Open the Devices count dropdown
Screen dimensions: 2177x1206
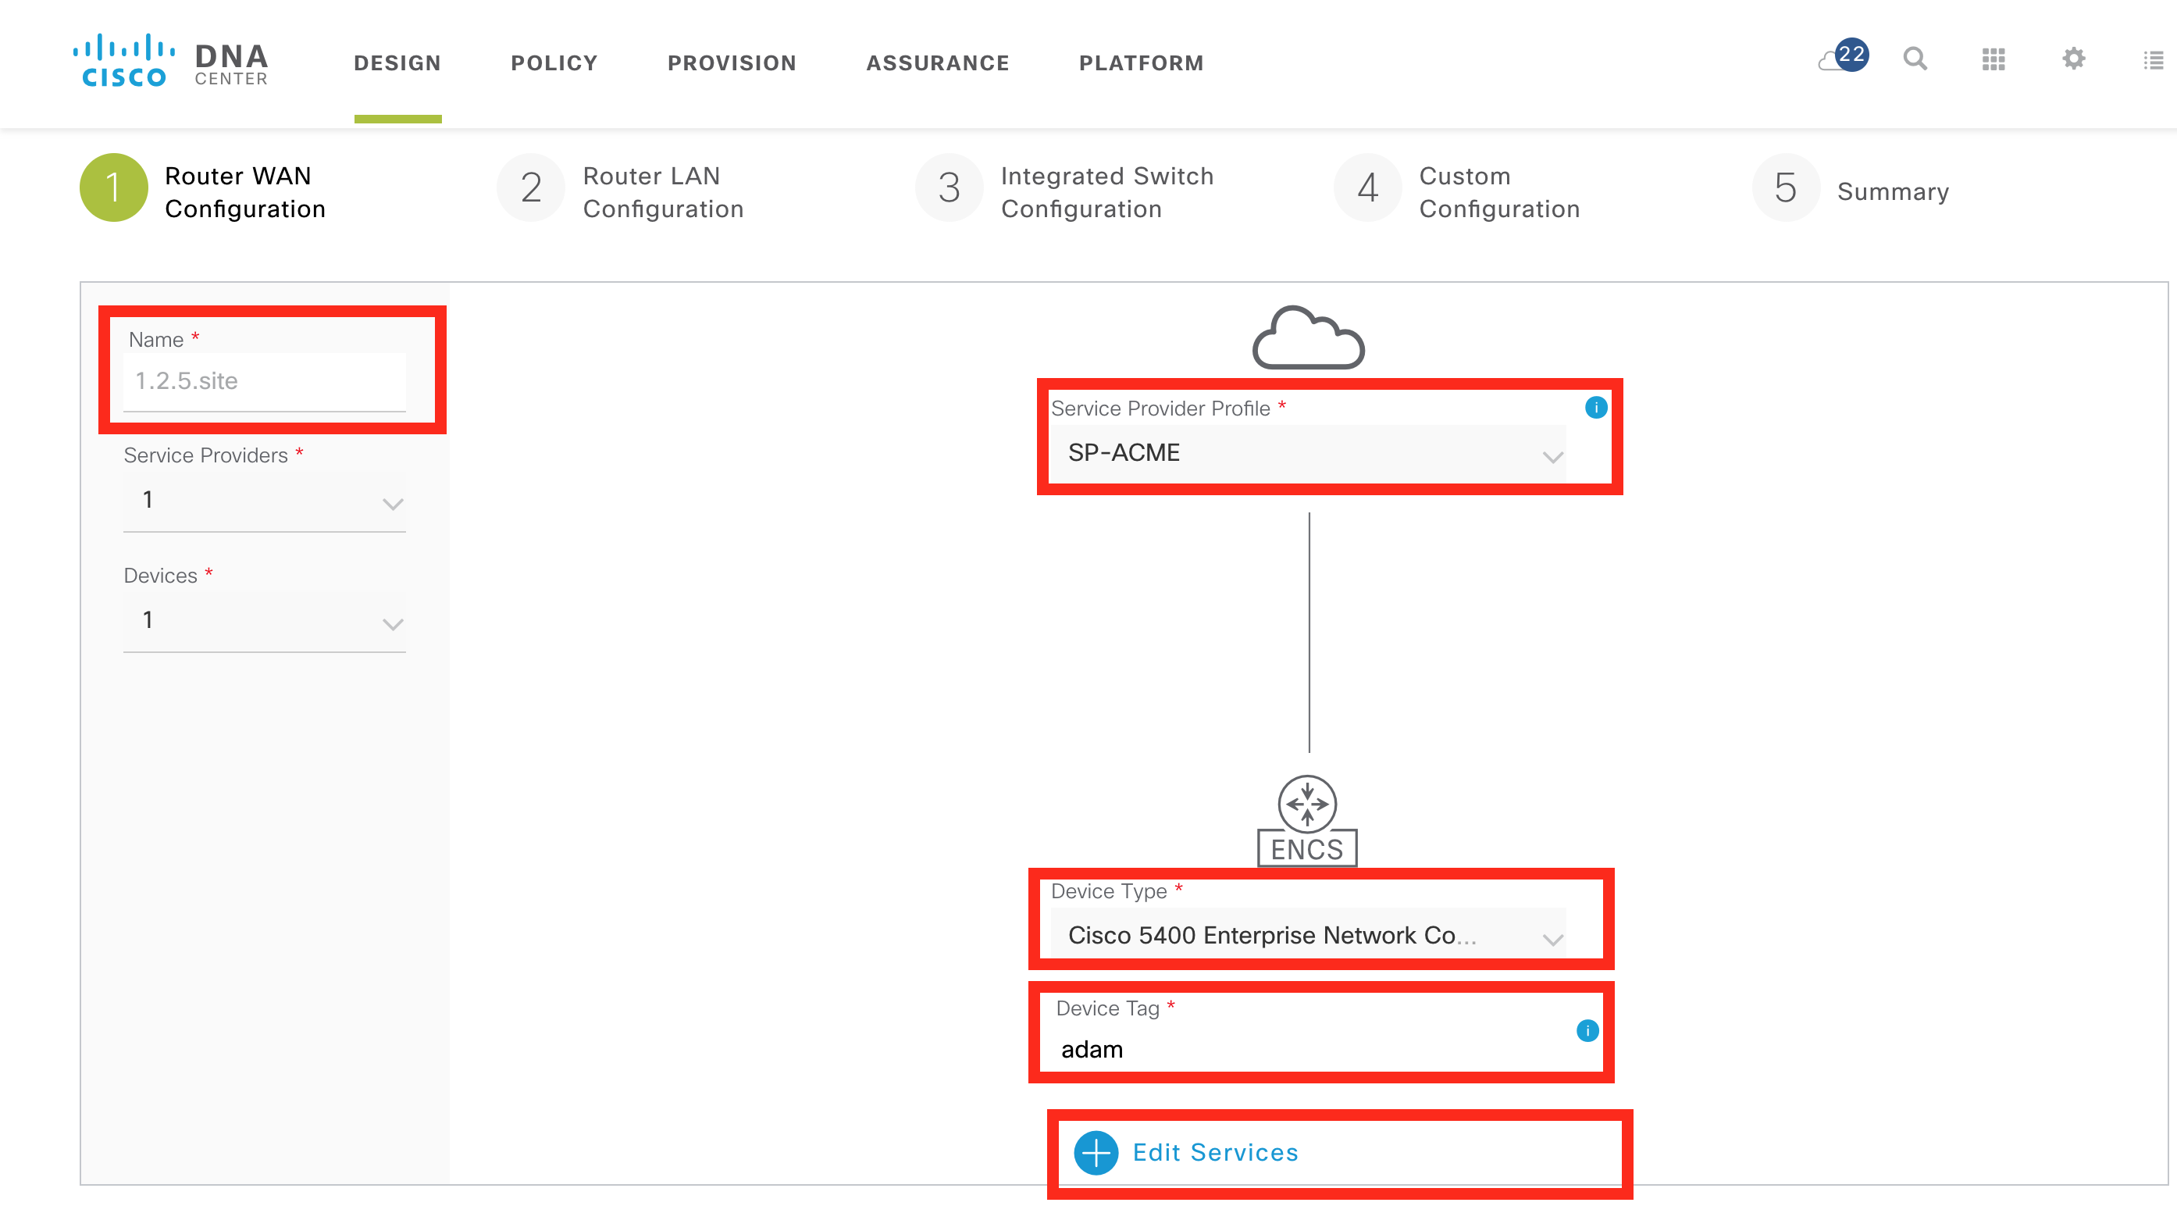coord(265,621)
